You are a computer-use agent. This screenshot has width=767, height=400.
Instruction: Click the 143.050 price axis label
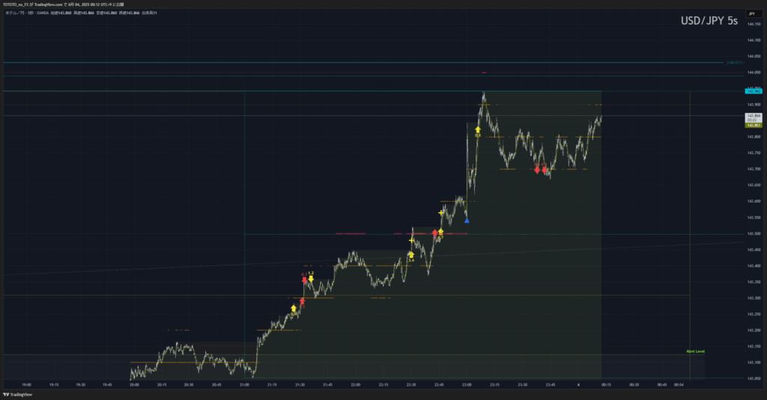[754, 378]
